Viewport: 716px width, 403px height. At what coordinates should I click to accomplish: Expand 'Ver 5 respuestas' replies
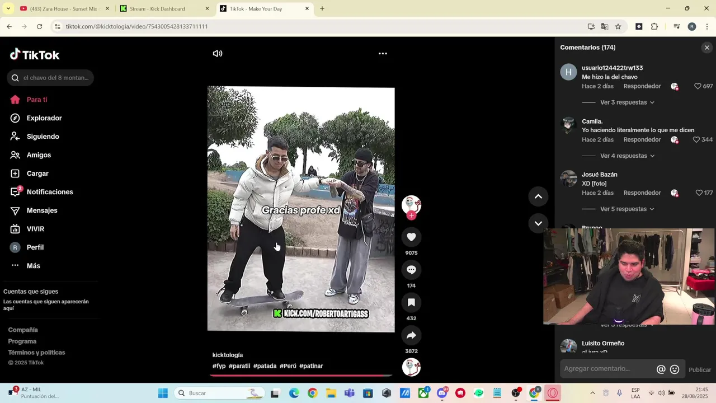coord(627,209)
